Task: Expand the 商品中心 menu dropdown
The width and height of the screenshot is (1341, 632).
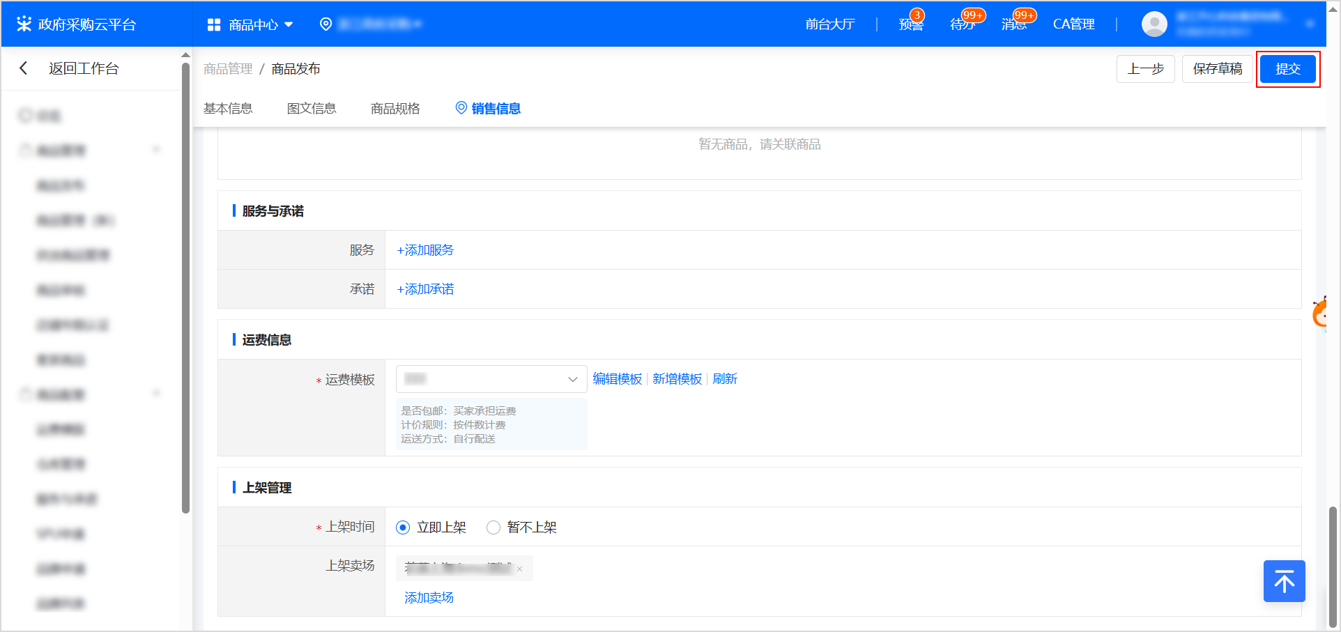Action: click(289, 24)
